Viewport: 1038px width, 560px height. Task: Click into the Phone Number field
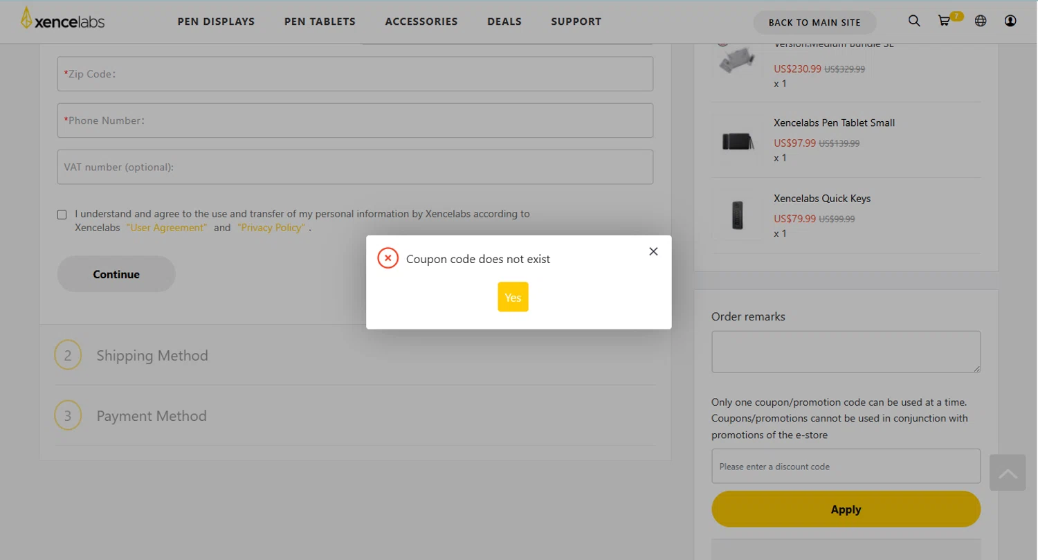(355, 120)
